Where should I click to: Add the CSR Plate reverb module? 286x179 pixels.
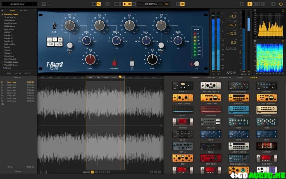click(239, 110)
